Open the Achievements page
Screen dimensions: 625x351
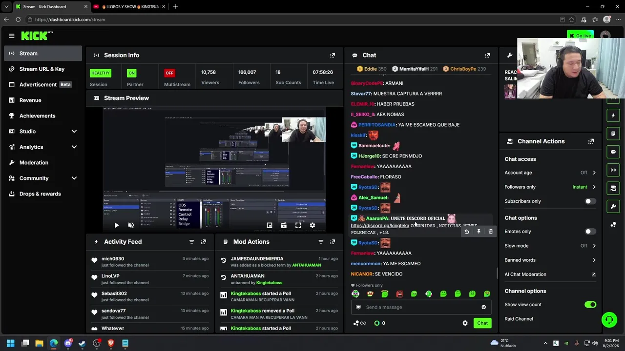point(43,116)
